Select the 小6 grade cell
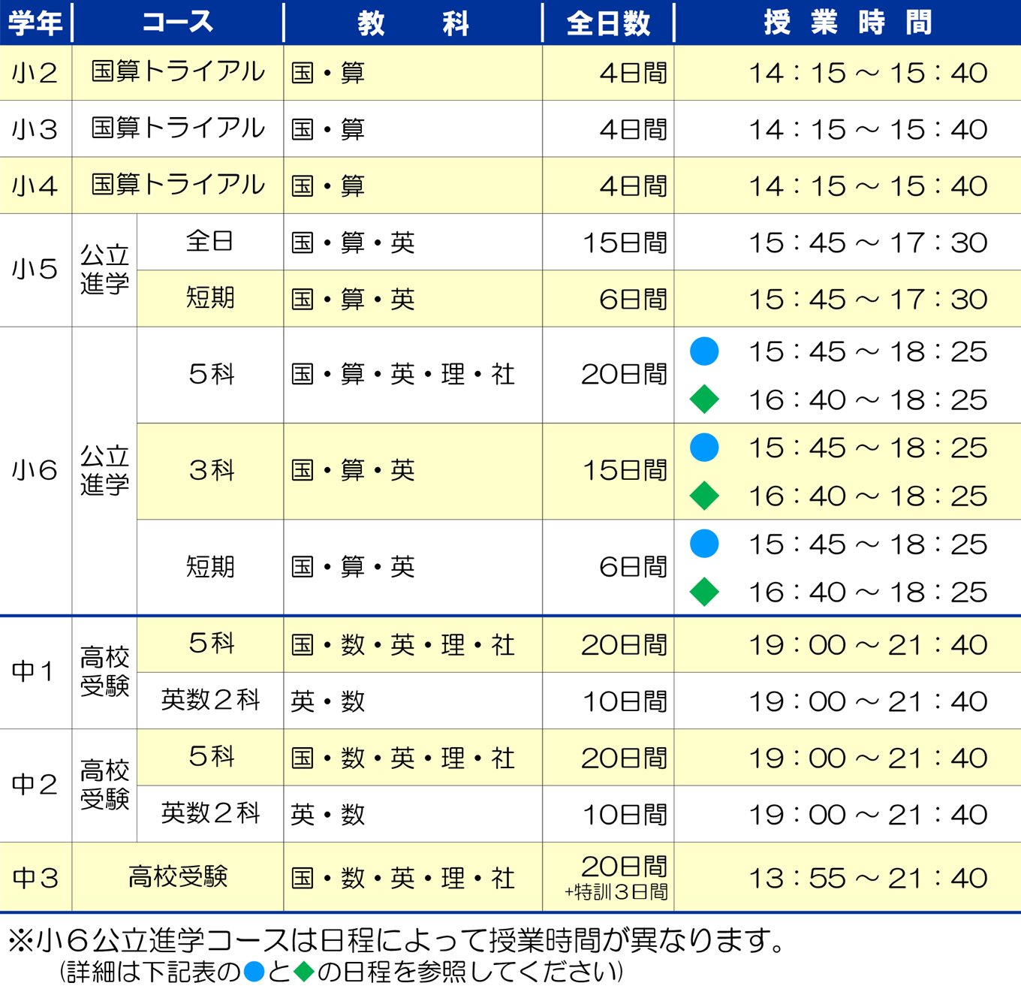The image size is (1021, 1001). coord(35,471)
